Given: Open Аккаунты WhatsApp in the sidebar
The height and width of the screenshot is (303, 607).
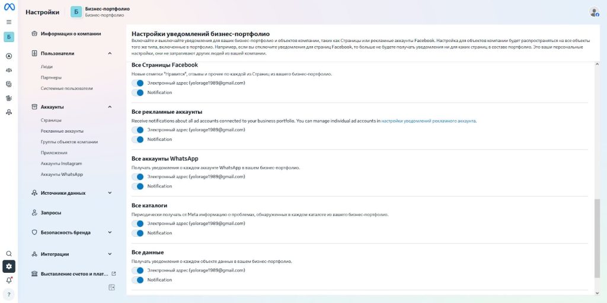Looking at the screenshot, I should click(62, 175).
